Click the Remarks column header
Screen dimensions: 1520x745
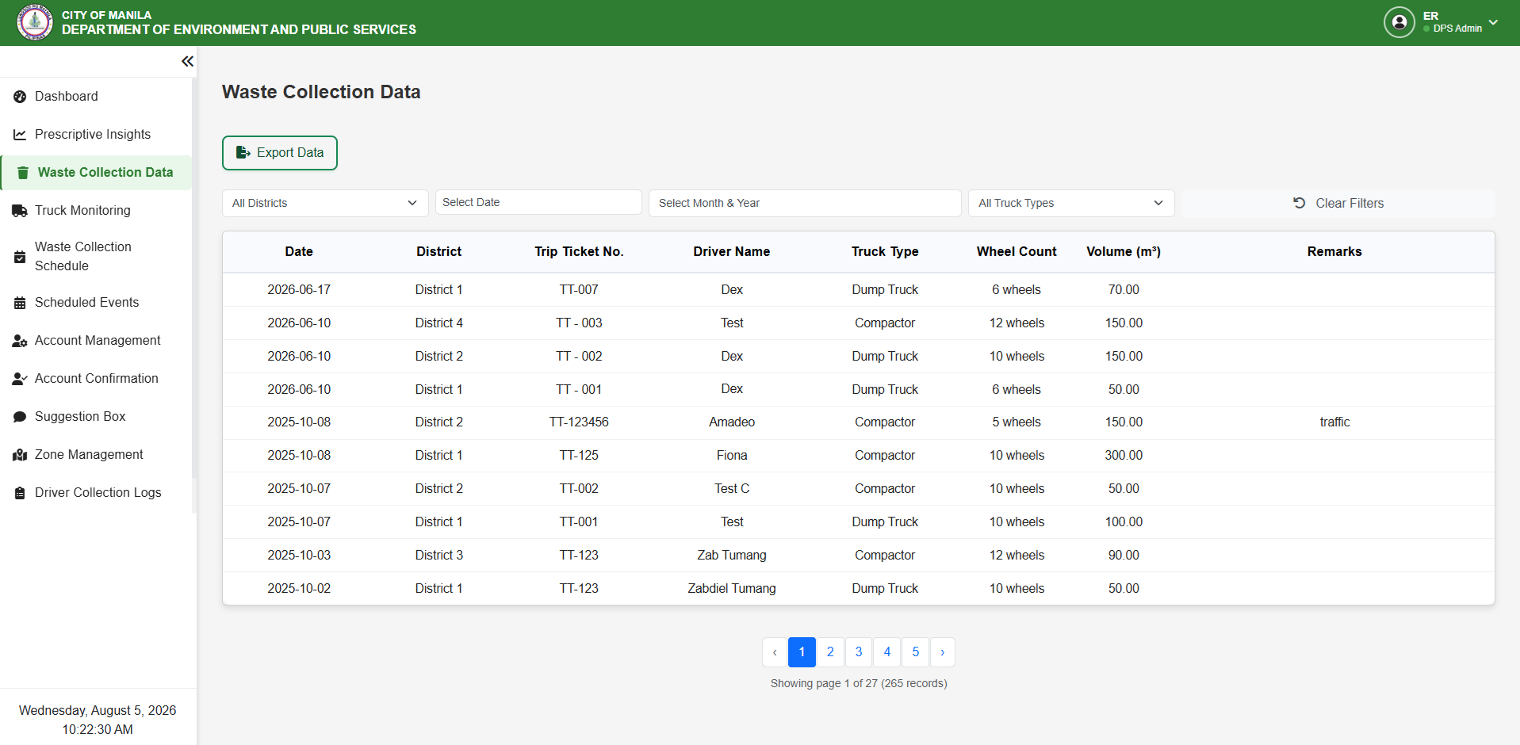click(1334, 252)
